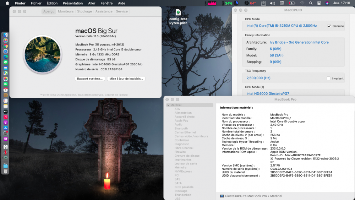Viewport: 355px width, 200px height.
Task: Click the Wi-Fi icon in menu bar
Action: coord(302,3)
